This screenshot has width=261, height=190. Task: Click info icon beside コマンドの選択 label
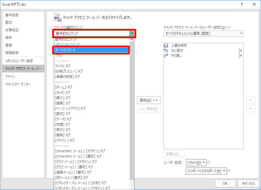click(81, 27)
